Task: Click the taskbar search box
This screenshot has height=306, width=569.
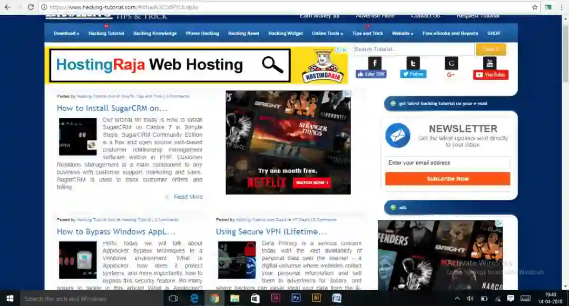Action: tap(91, 299)
